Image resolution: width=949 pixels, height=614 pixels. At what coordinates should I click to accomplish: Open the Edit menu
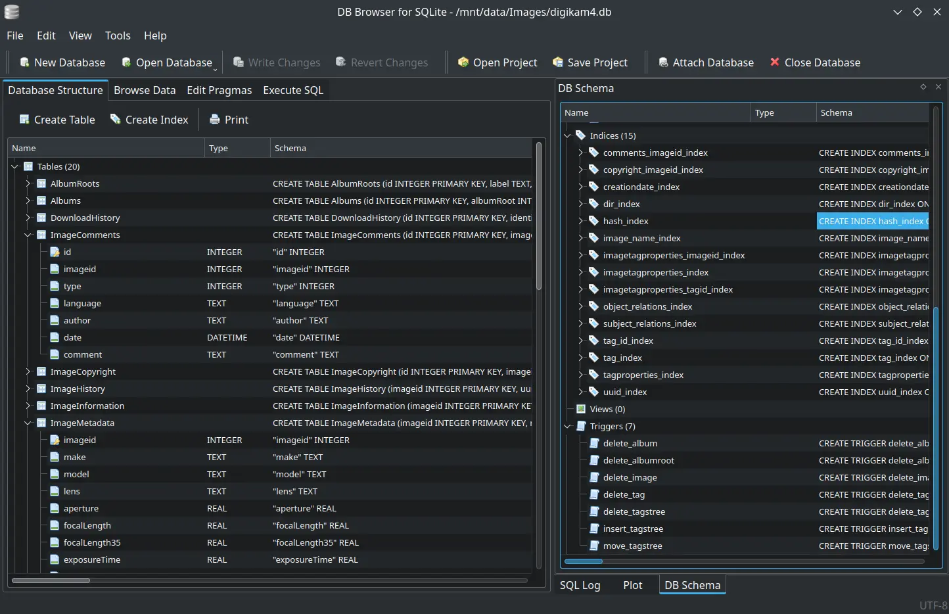point(46,35)
